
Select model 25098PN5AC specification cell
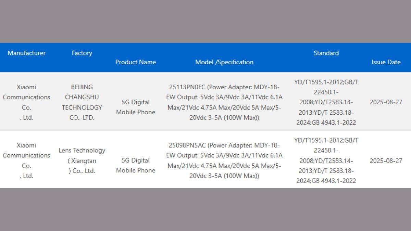point(224,161)
